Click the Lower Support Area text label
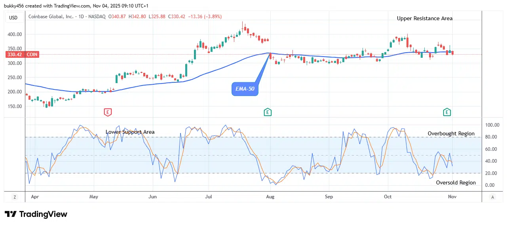This screenshot has width=507, height=226. tap(130, 132)
